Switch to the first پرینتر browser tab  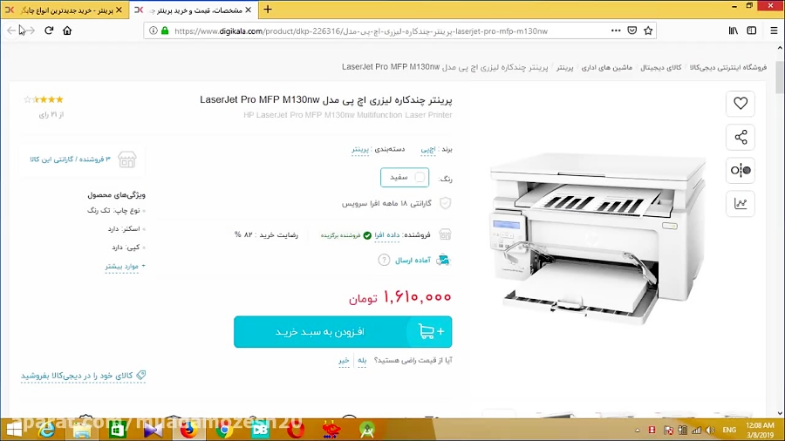coord(64,10)
